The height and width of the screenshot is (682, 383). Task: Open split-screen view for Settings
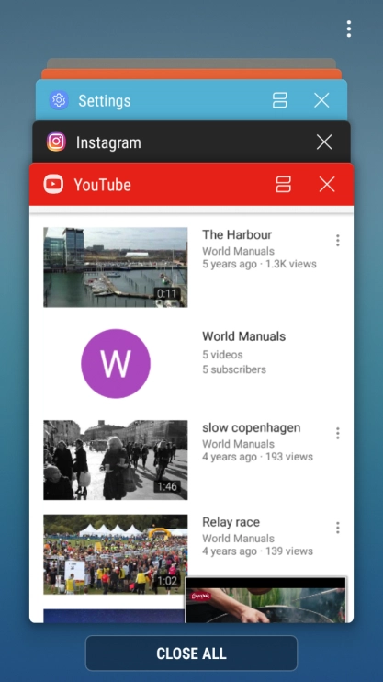[279, 100]
